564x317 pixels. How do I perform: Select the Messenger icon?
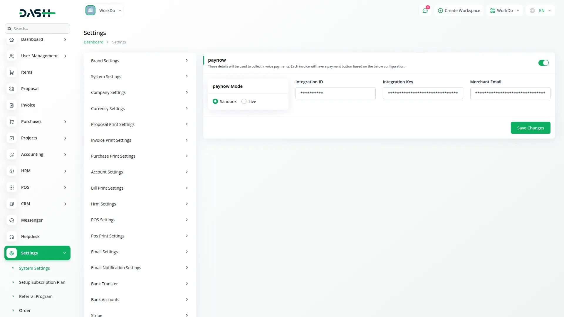pyautogui.click(x=11, y=220)
